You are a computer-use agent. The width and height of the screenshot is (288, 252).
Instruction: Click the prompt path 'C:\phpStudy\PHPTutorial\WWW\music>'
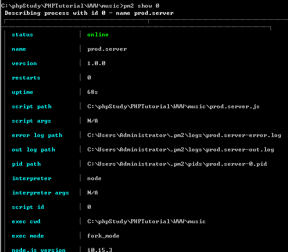coord(62,6)
